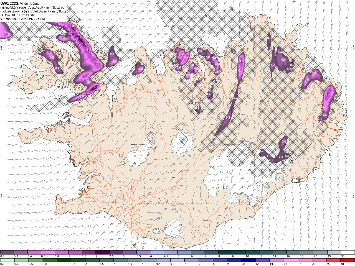
Task: Click the 20W longitude label
Action: point(148,1)
